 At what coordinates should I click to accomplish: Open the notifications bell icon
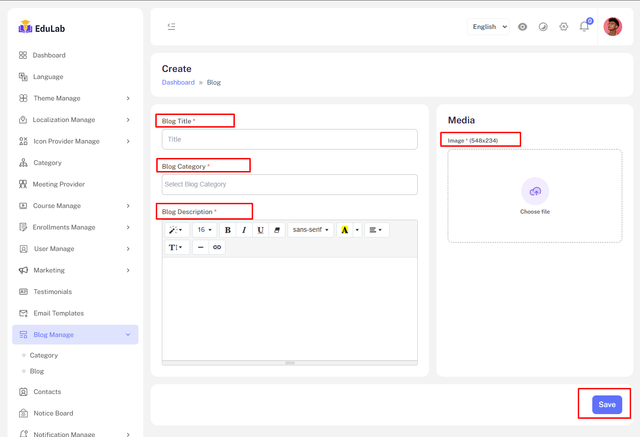584,27
